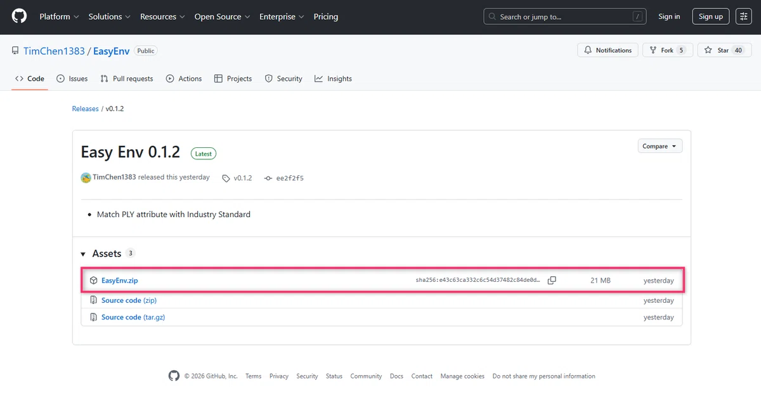Open the Solutions dropdown menu

pos(109,17)
